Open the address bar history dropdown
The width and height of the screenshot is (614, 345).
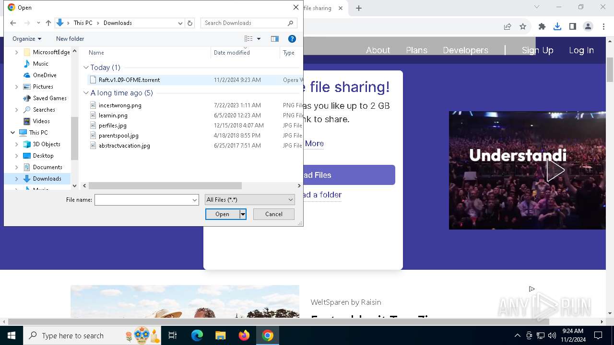point(180,23)
